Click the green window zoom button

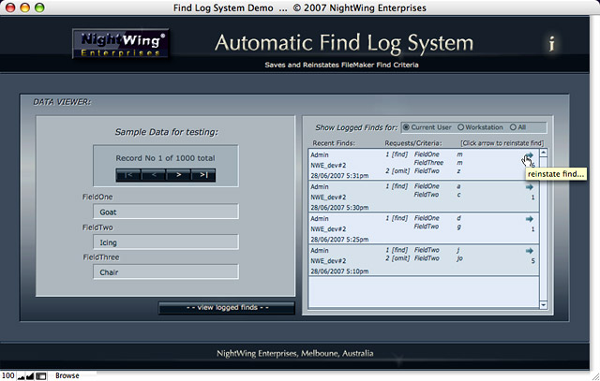(x=39, y=7)
